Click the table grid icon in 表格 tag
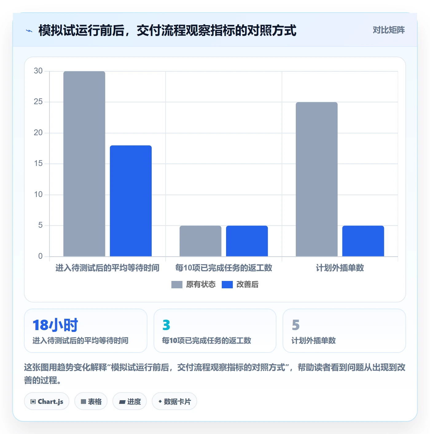The image size is (430, 434). [x=83, y=401]
